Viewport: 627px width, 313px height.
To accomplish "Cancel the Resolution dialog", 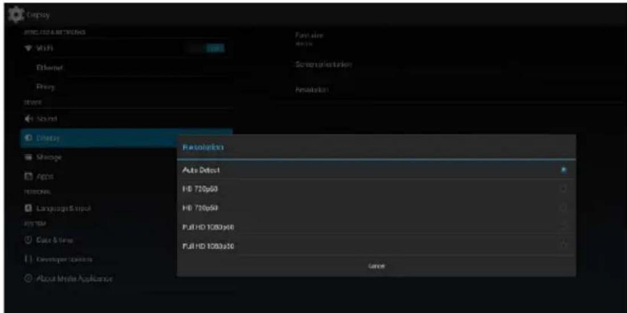I will pyautogui.click(x=376, y=265).
